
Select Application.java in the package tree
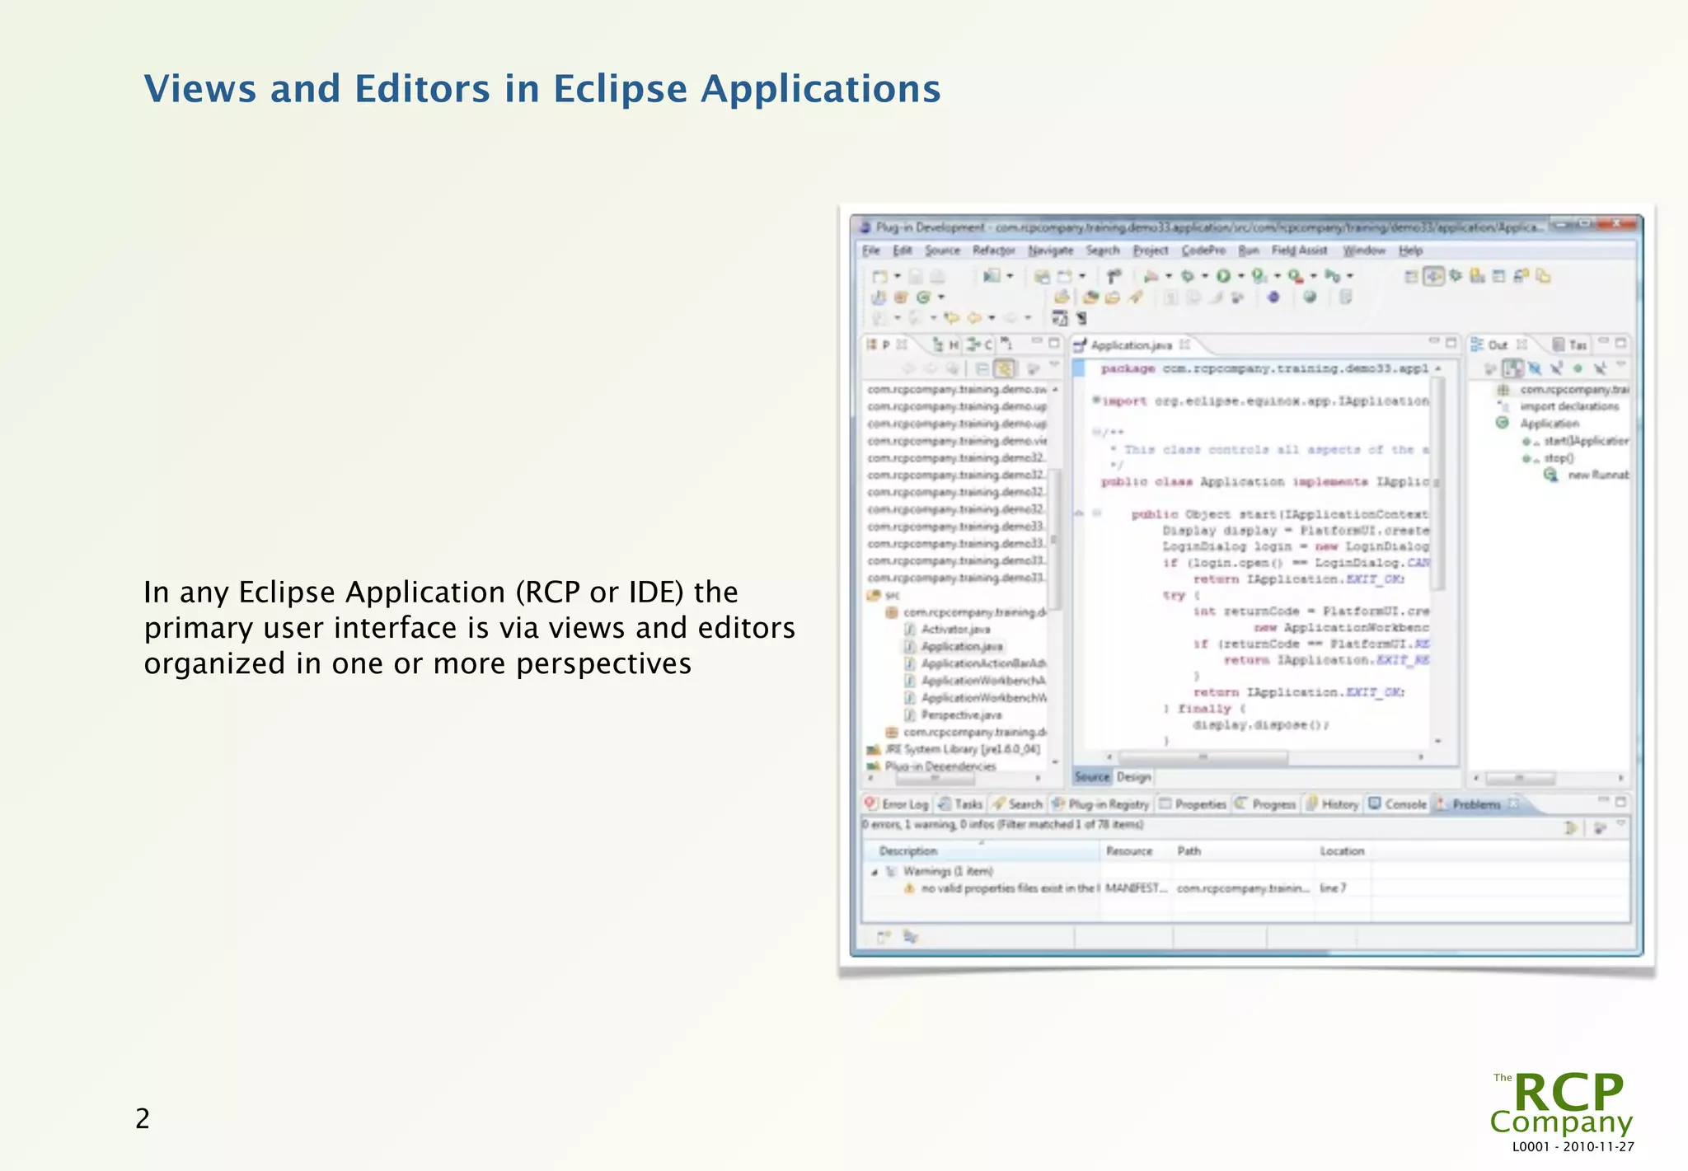(x=954, y=646)
